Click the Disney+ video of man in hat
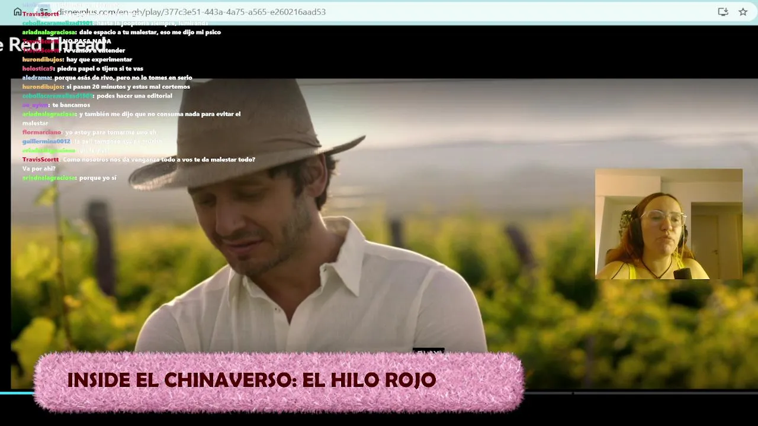The width and height of the screenshot is (758, 426). click(x=384, y=234)
